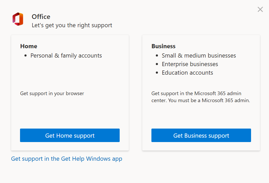
Task: Click the Small & medium businesses item
Action: click(199, 55)
